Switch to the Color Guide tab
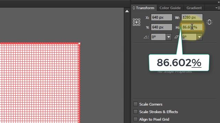This screenshot has height=123, width=220. pos(170,8)
